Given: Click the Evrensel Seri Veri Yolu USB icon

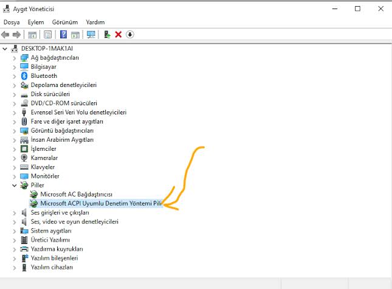Looking at the screenshot, I should (x=24, y=113).
